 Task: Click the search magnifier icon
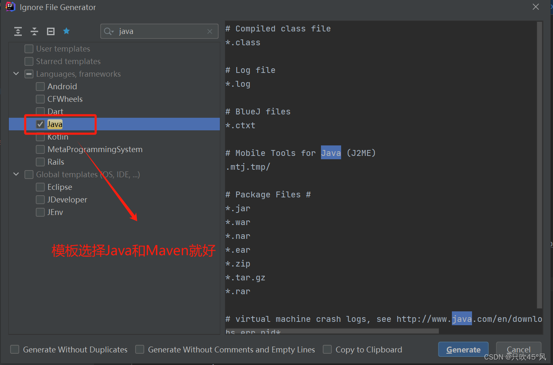tap(109, 31)
